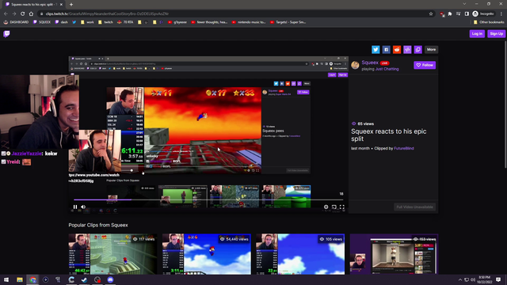Open the embed code share icon
Image resolution: width=507 pixels, height=285 pixels.
click(407, 49)
